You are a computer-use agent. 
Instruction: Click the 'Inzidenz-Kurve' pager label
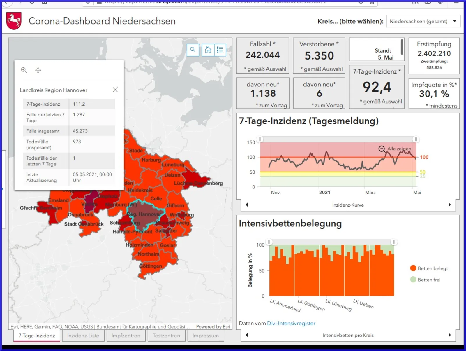click(x=348, y=205)
